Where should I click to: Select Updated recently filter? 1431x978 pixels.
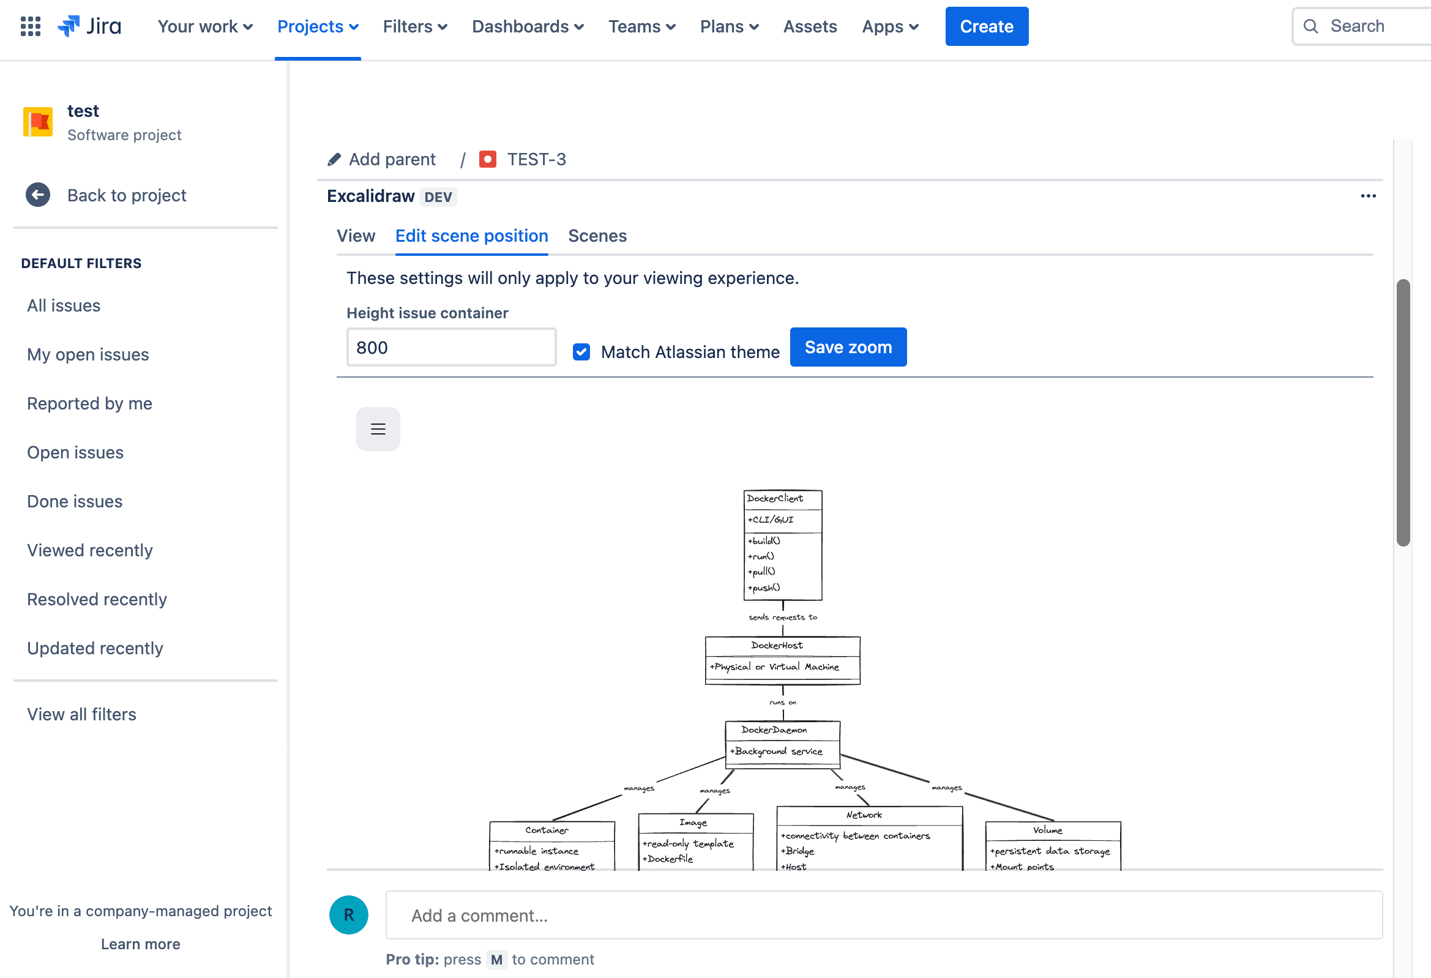[95, 649]
